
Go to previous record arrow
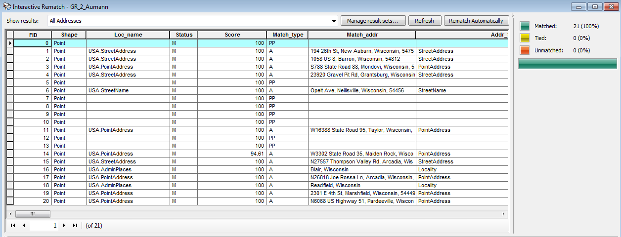pyautogui.click(x=23, y=225)
